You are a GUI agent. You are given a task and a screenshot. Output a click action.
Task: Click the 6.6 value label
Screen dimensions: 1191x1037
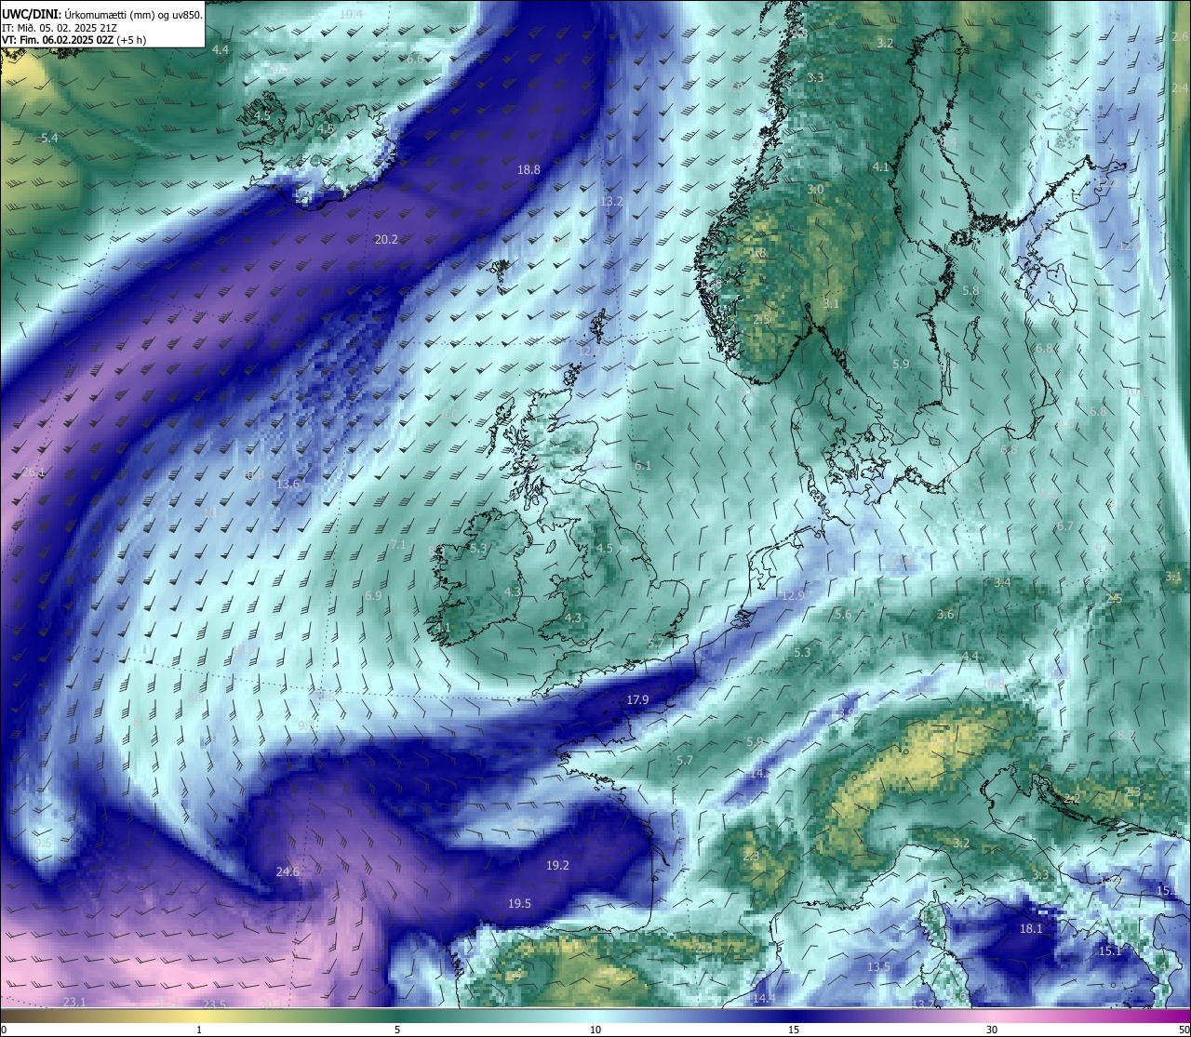pyautogui.click(x=415, y=59)
